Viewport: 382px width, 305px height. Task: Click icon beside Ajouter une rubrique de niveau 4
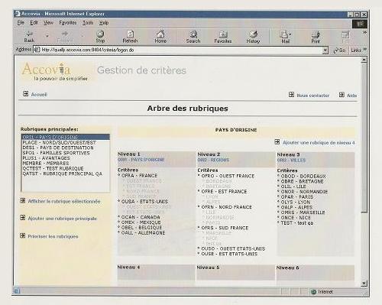click(x=277, y=142)
